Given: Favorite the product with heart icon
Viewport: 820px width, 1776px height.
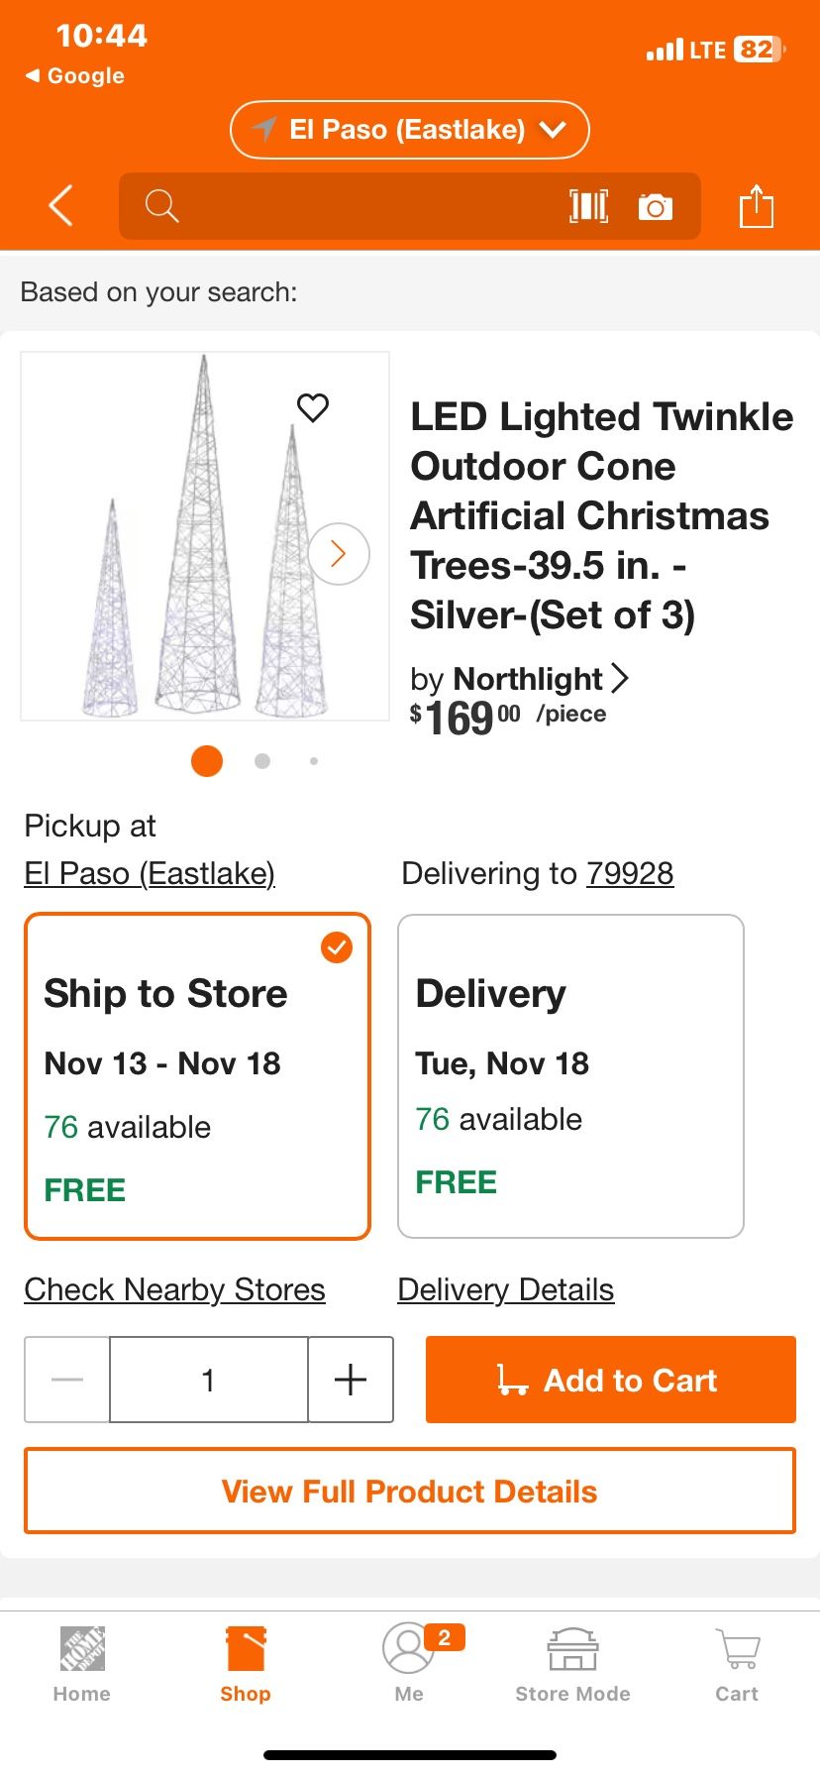Looking at the screenshot, I should click(x=313, y=407).
